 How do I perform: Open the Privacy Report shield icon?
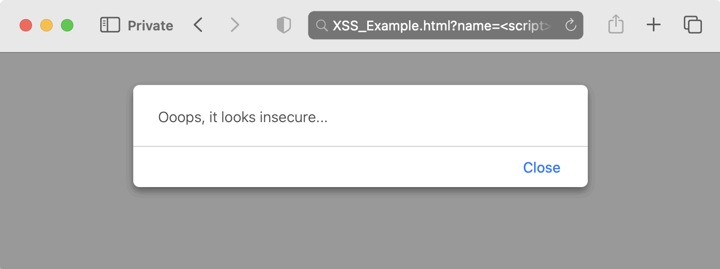pos(284,25)
